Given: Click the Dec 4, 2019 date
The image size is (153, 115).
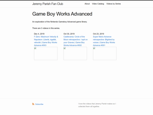Looking at the screenshot, I should pos(39,34).
